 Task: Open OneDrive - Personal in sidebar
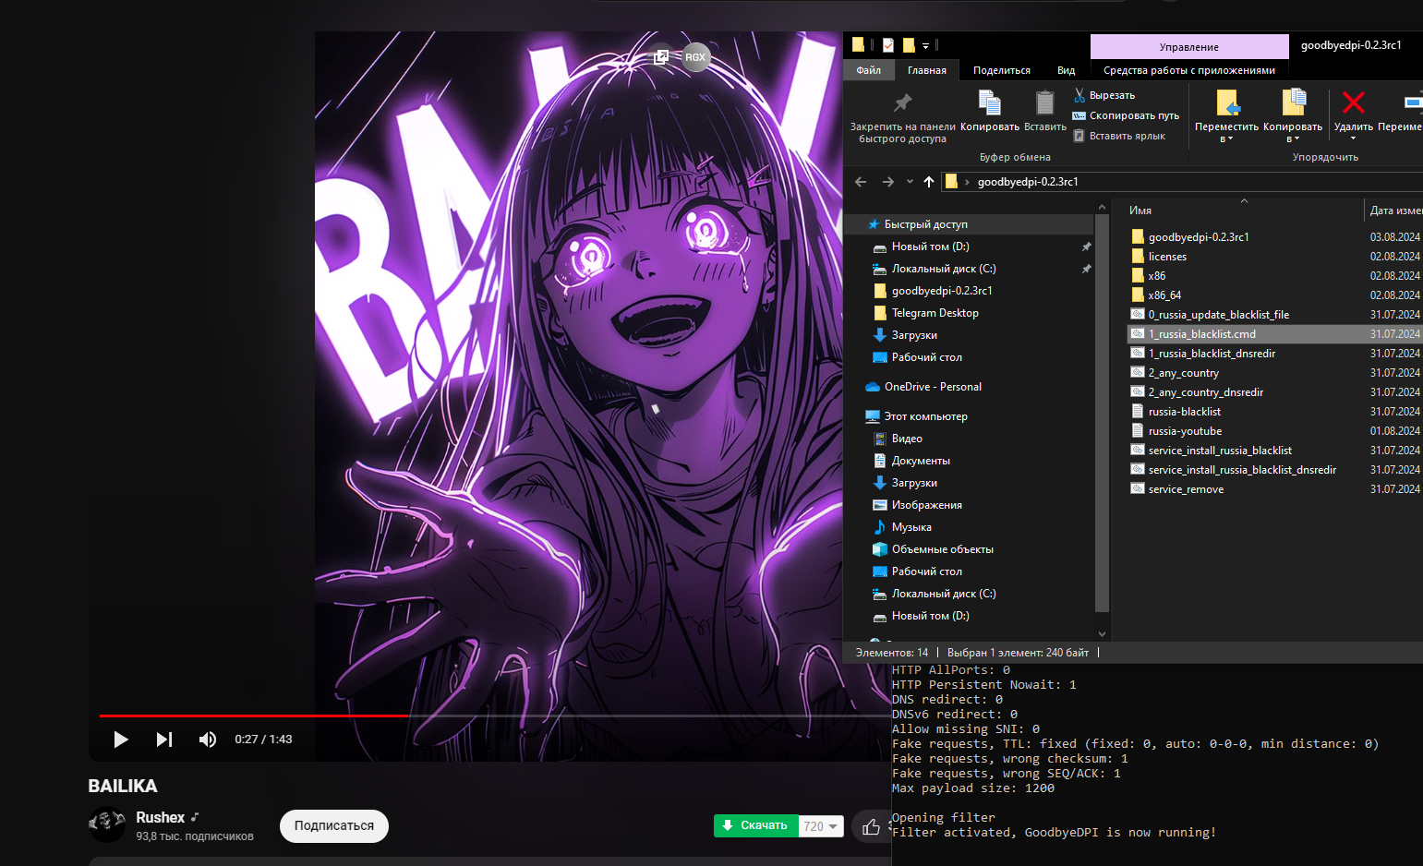click(x=932, y=387)
